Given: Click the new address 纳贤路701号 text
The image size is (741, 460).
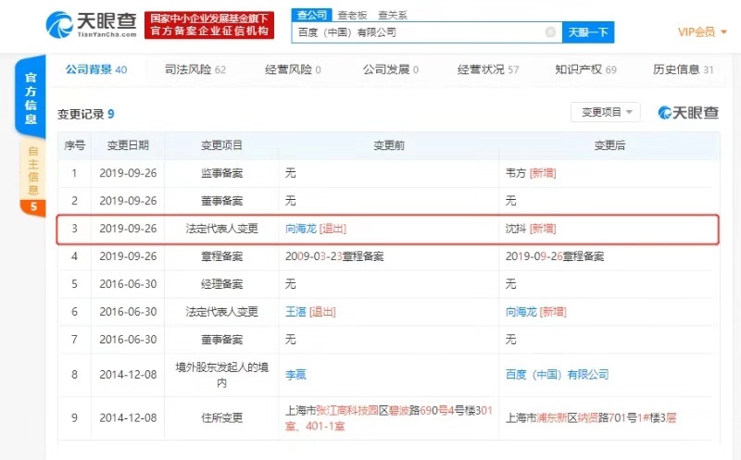Looking at the screenshot, I should [x=608, y=417].
